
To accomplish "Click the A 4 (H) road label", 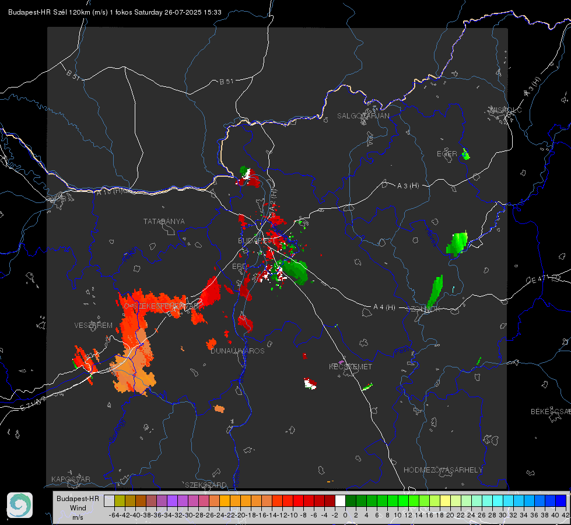I will point(384,307).
